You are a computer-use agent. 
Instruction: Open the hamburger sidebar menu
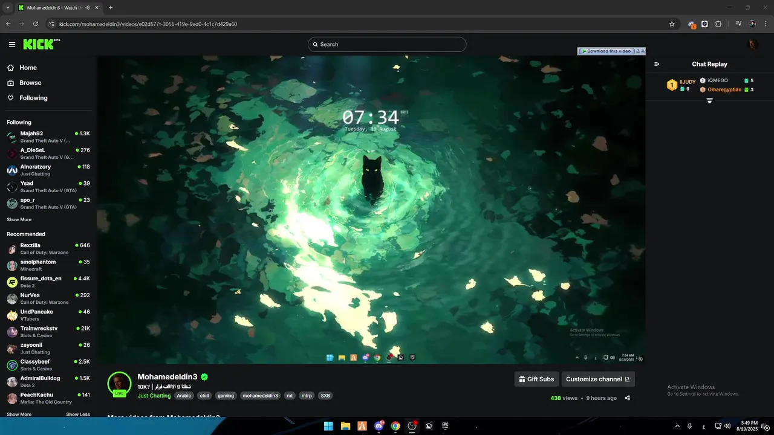coord(12,44)
